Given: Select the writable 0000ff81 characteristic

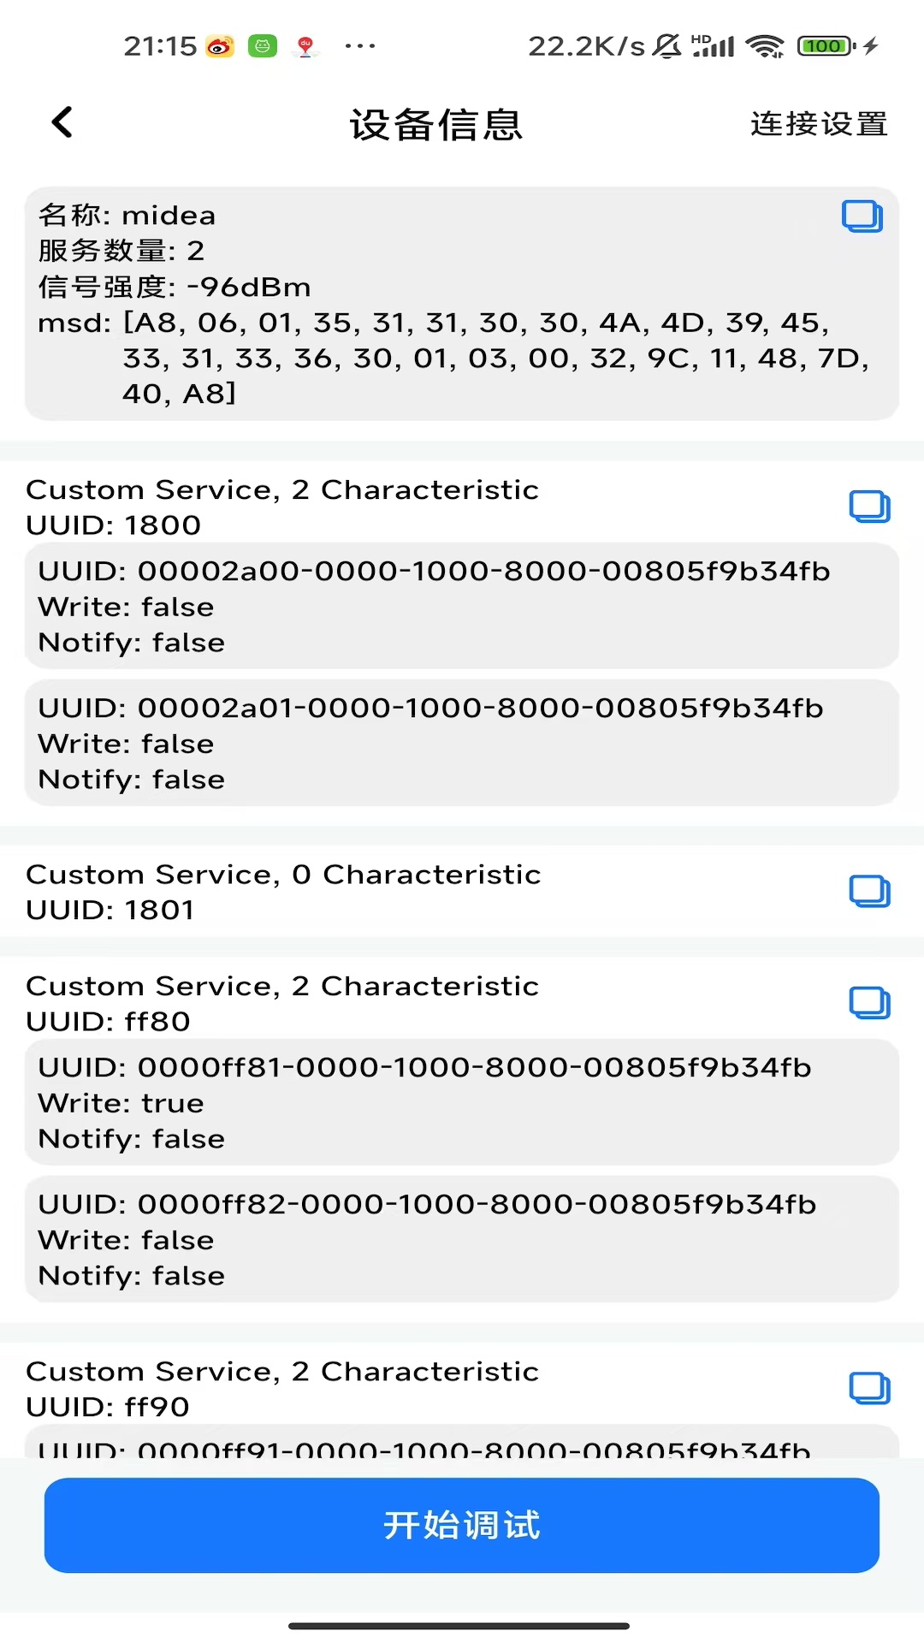Looking at the screenshot, I should 462,1103.
